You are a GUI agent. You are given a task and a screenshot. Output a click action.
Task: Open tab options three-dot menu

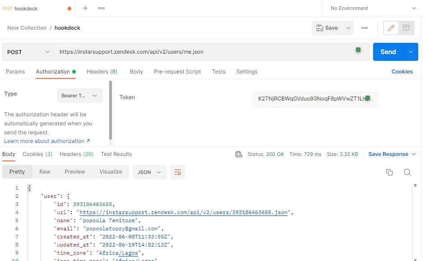click(x=102, y=8)
